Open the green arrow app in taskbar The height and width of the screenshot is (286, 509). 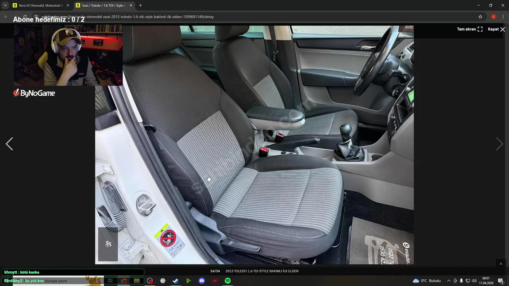click(188, 281)
